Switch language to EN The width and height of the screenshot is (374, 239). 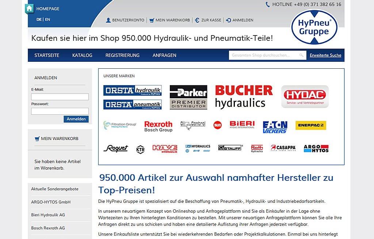pos(47,20)
